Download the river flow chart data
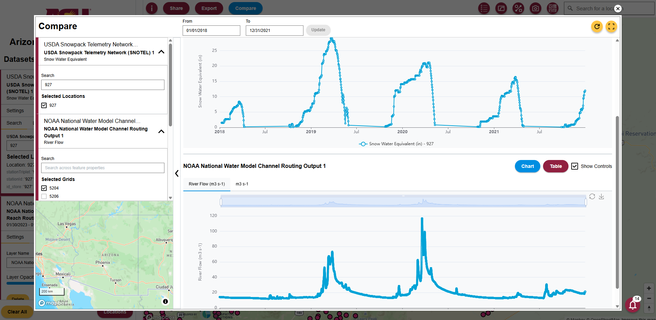This screenshot has width=656, height=320. coord(601,196)
